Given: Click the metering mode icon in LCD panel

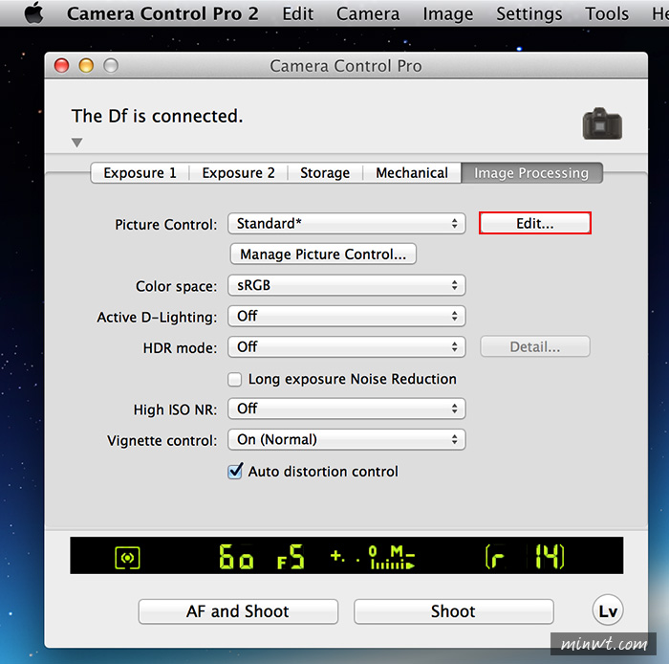Looking at the screenshot, I should pyautogui.click(x=127, y=558).
